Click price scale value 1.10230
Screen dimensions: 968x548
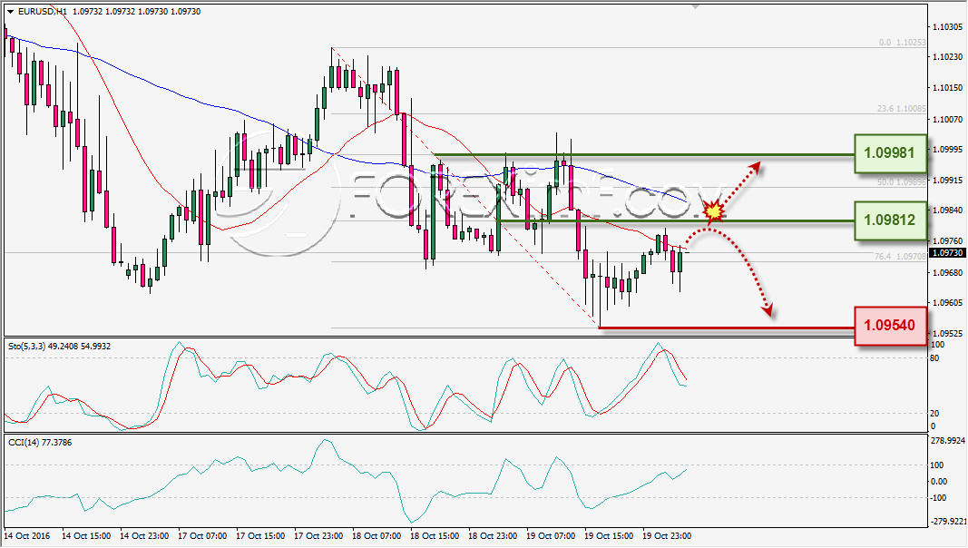point(948,57)
